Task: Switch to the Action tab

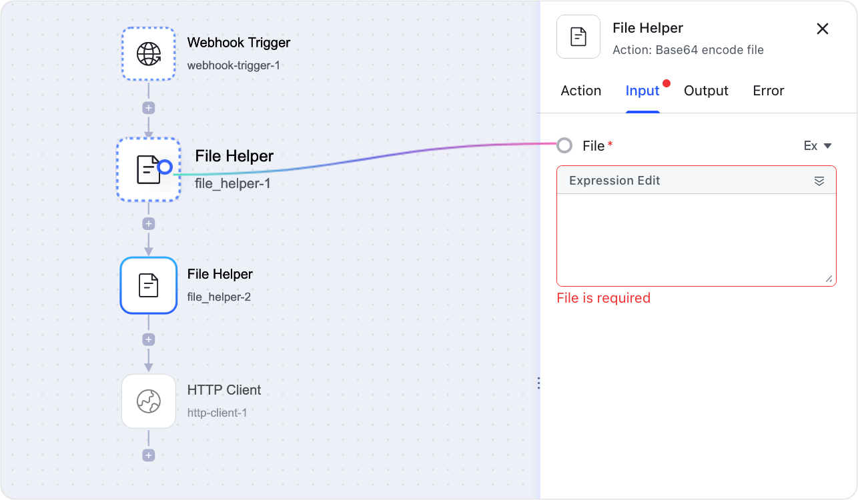Action: (580, 91)
